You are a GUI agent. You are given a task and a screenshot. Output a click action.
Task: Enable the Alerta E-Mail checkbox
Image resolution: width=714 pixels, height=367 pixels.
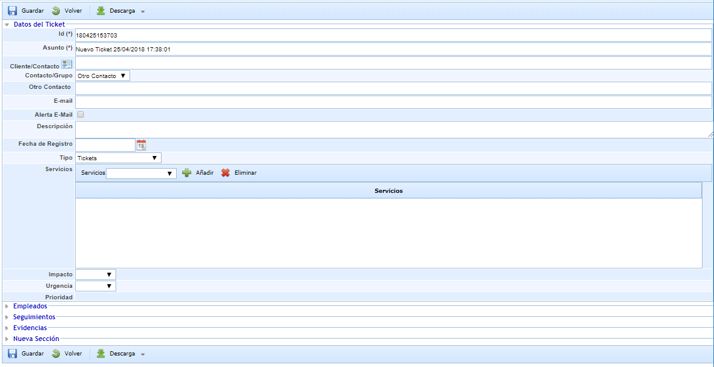click(80, 114)
